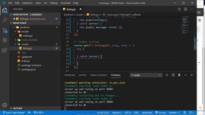Viewport: 205px width, 115px height.
Task: Open the Selection menu
Action: pos(27,3)
